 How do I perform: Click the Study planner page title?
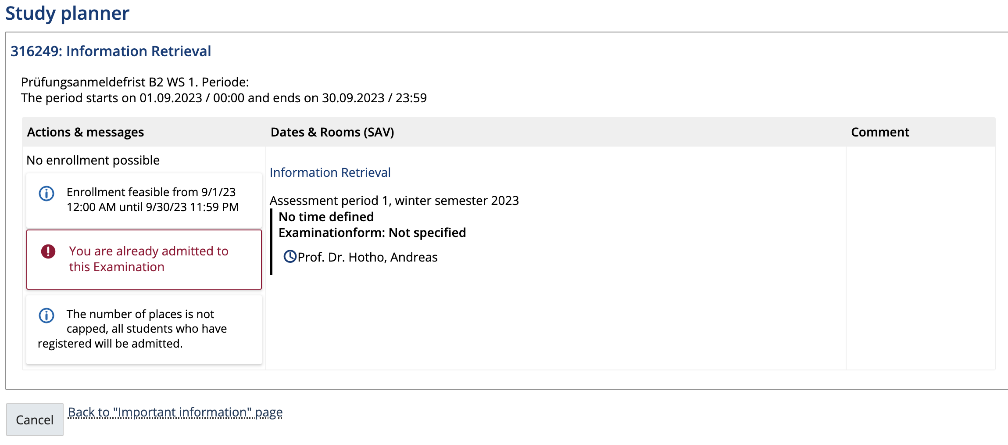(x=67, y=13)
